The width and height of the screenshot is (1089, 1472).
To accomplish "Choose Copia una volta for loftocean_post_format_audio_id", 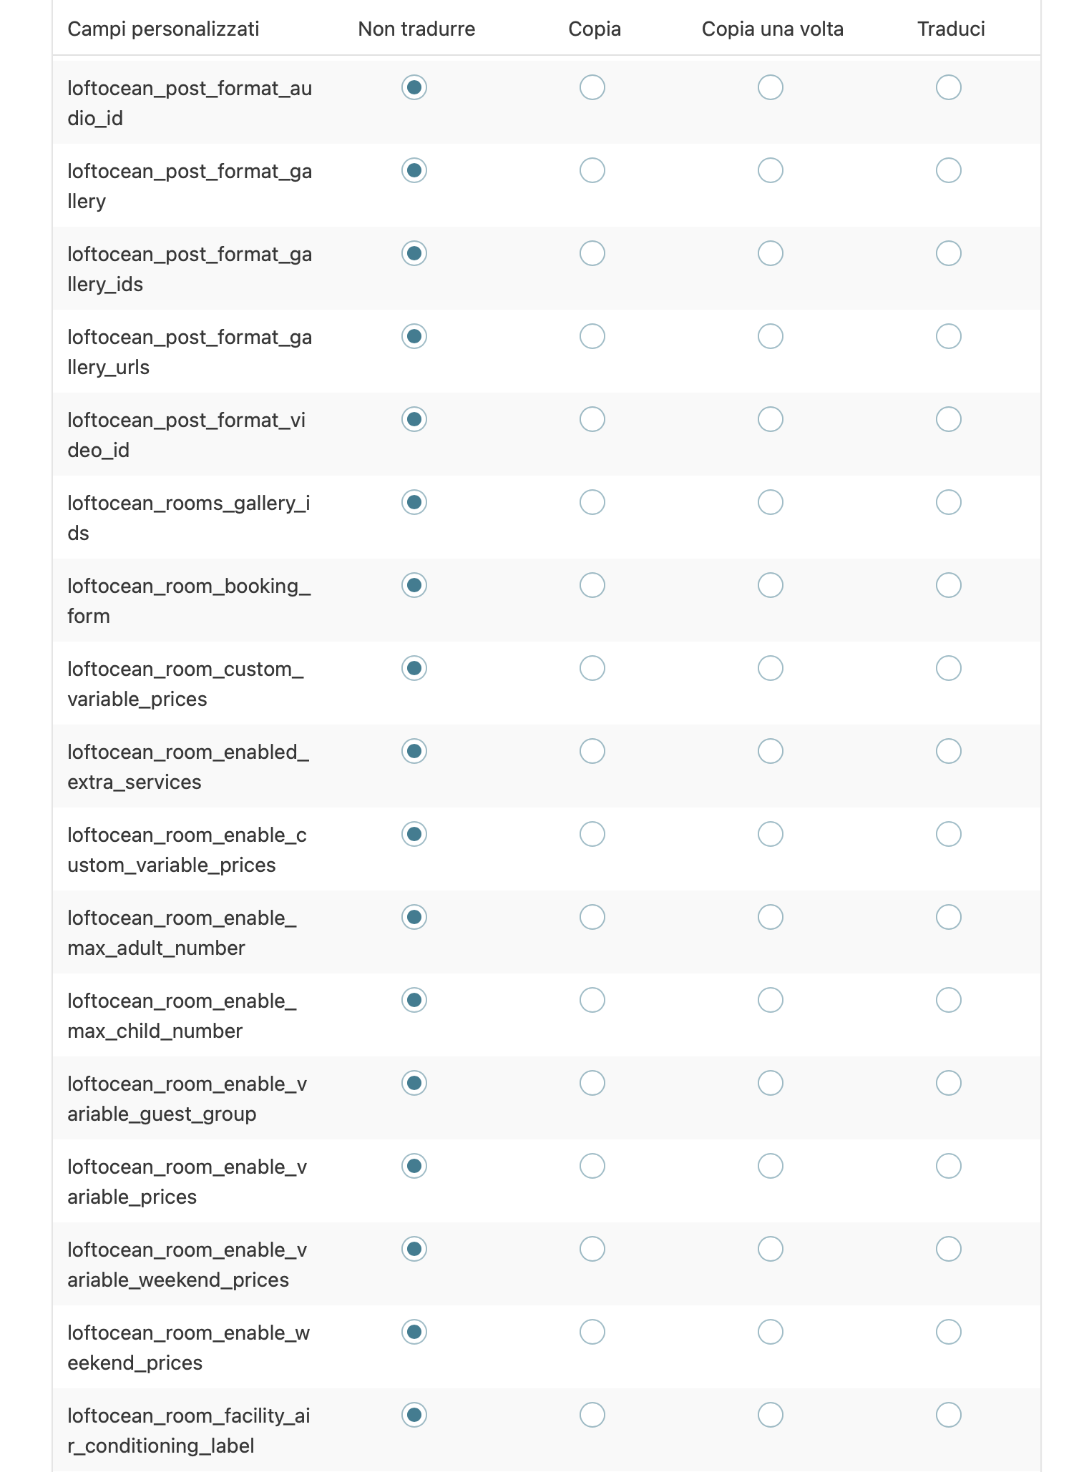I will 771,87.
